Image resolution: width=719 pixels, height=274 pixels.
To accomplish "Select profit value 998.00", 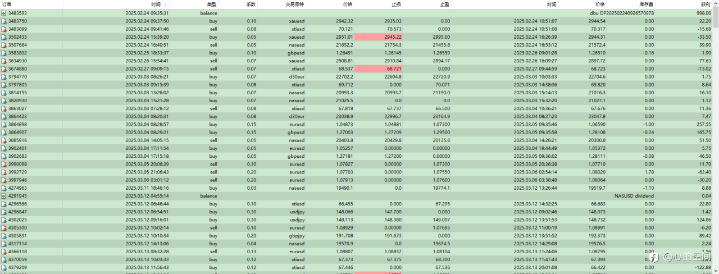I will 704,13.
